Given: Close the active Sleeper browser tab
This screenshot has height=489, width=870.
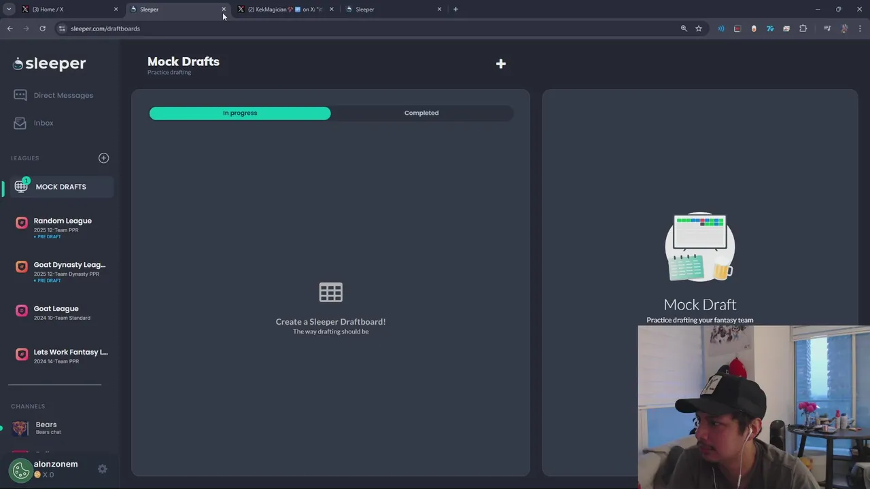Looking at the screenshot, I should click(224, 10).
